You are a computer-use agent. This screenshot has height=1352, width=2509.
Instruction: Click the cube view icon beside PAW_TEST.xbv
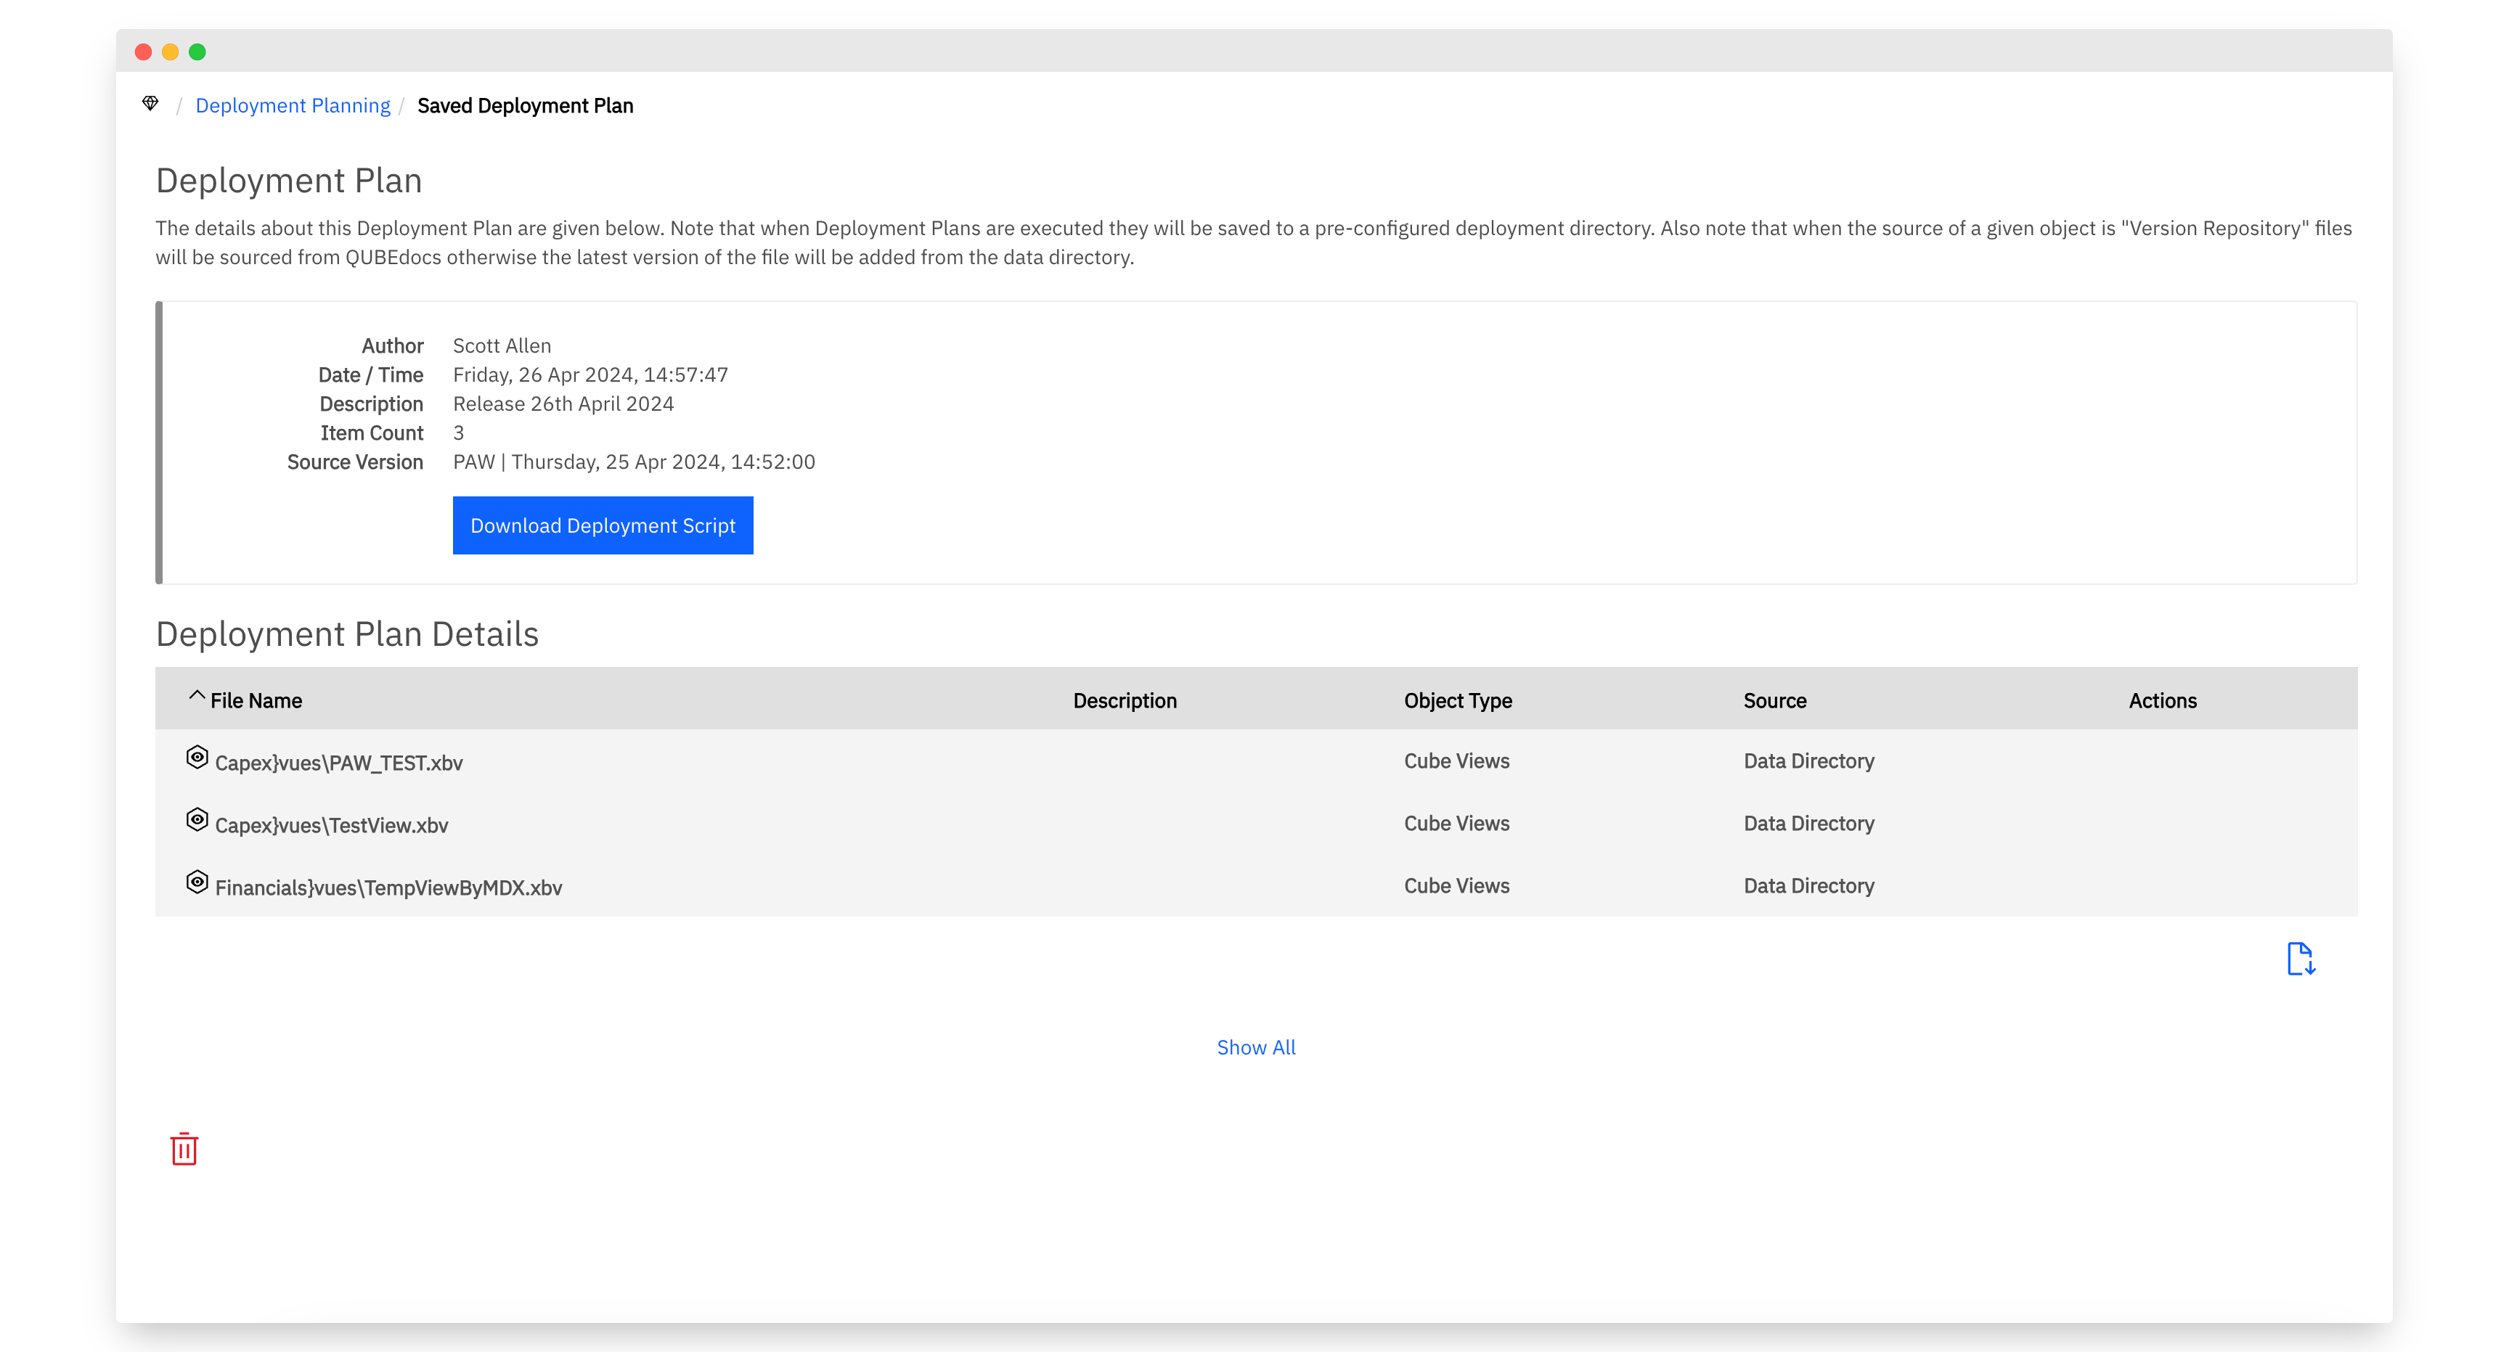[197, 757]
